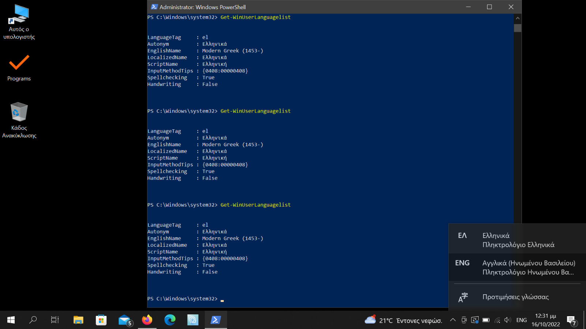This screenshot has width=586, height=329.
Task: Open Προτιμήσεις γλώσσας language preferences
Action: pos(516,297)
